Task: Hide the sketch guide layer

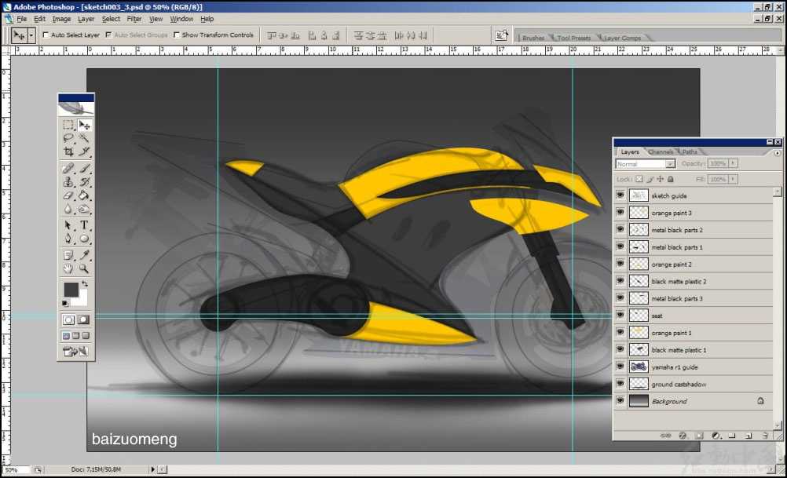Action: [x=620, y=195]
